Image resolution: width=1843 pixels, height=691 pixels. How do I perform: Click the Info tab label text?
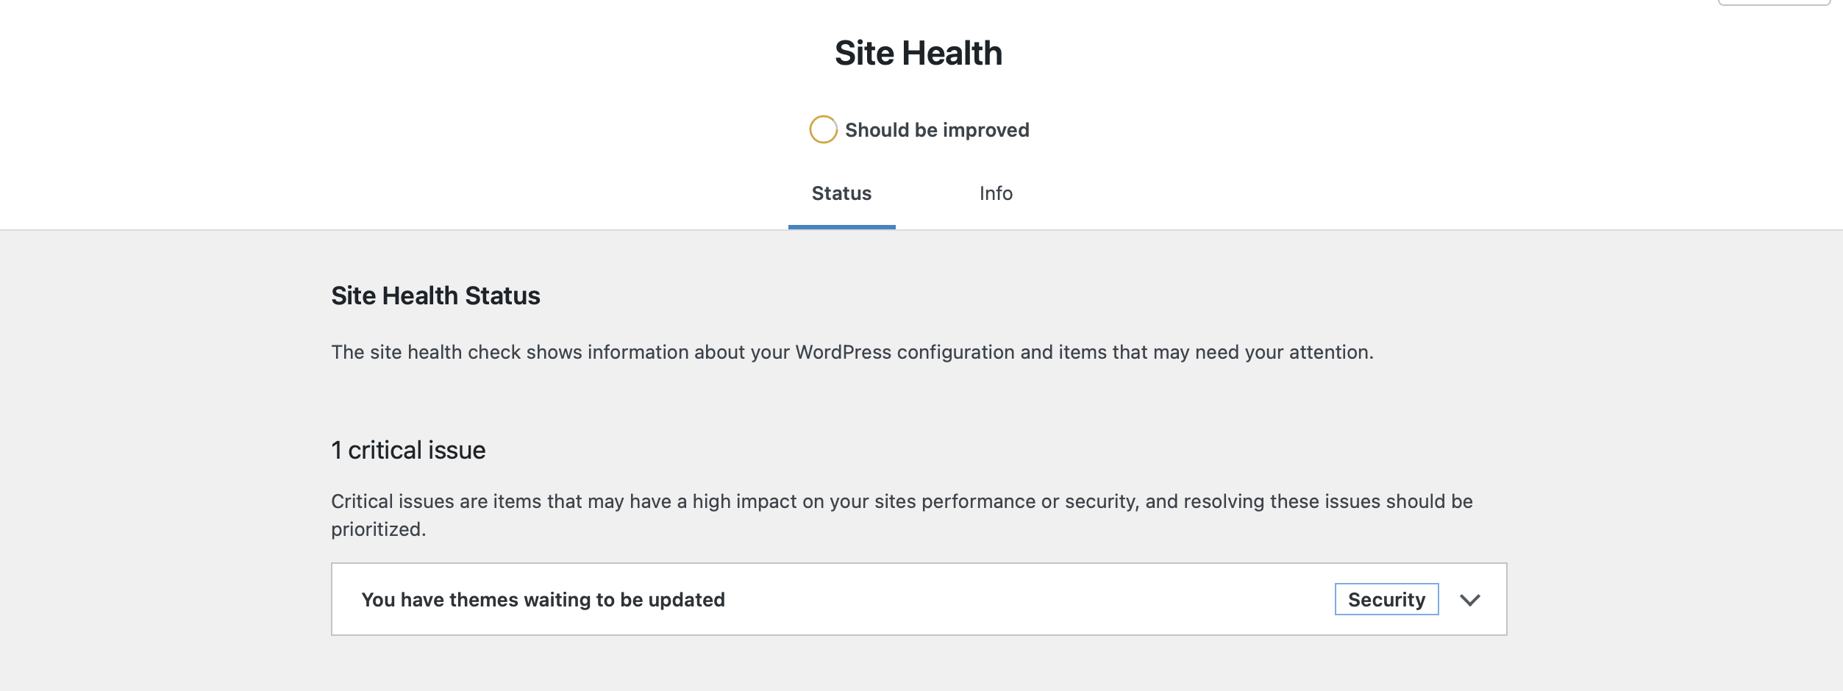click(996, 193)
